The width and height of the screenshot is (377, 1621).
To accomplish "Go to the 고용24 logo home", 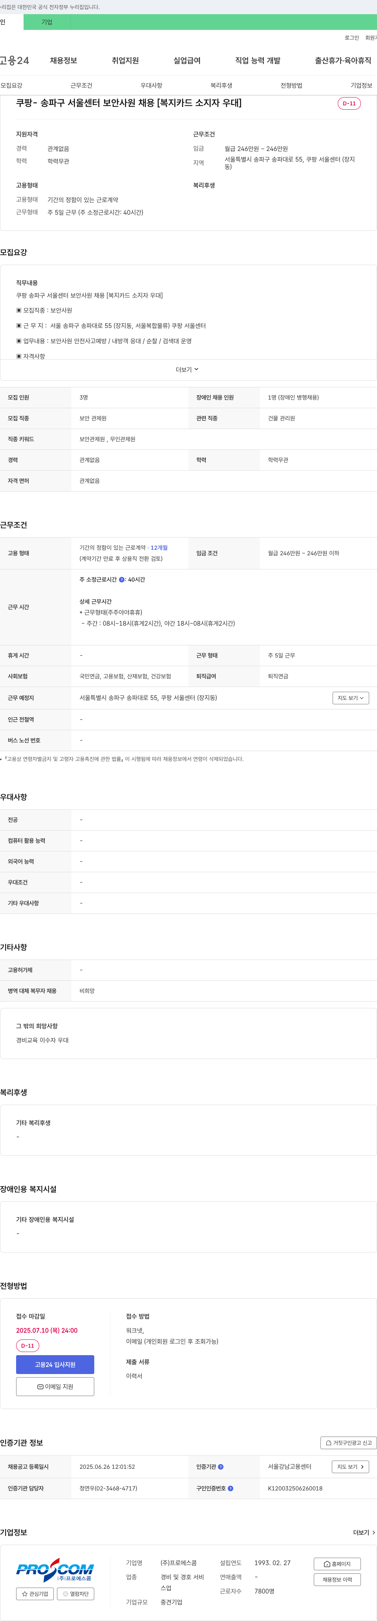I will [x=15, y=61].
